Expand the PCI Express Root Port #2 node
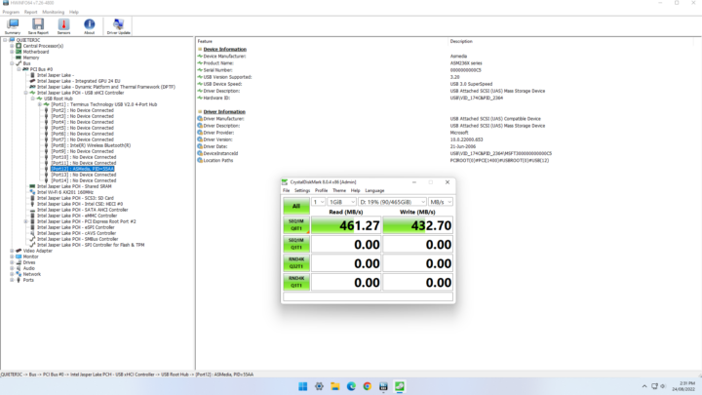 (26, 221)
